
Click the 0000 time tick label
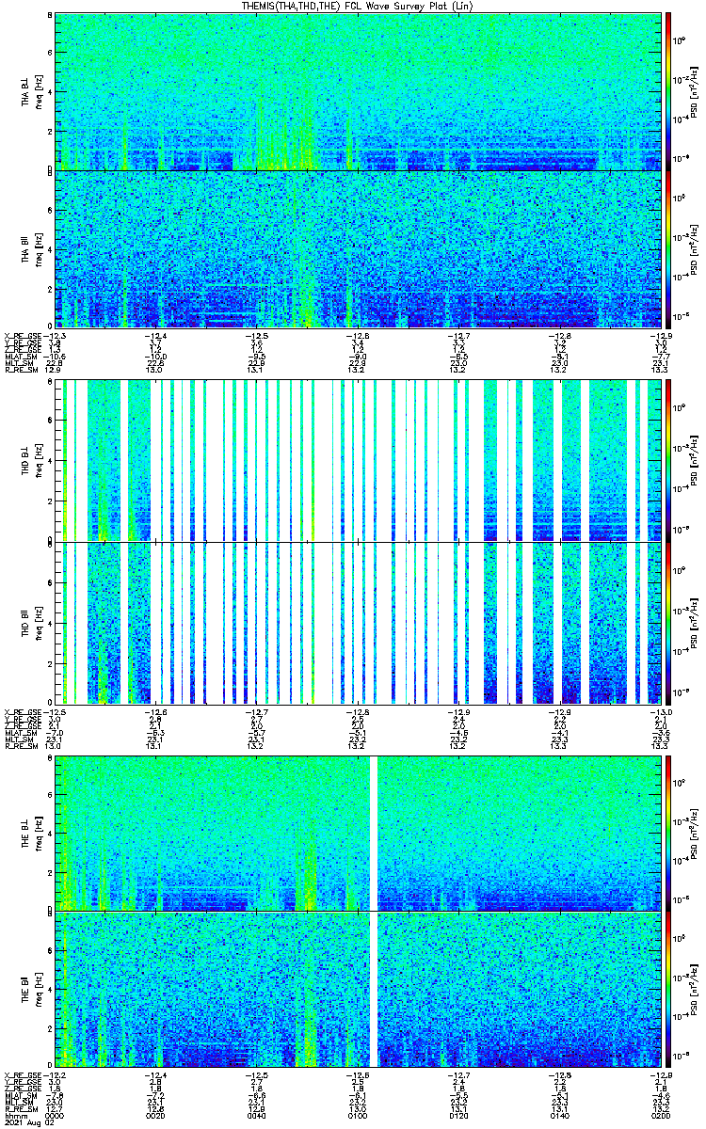(56, 1115)
